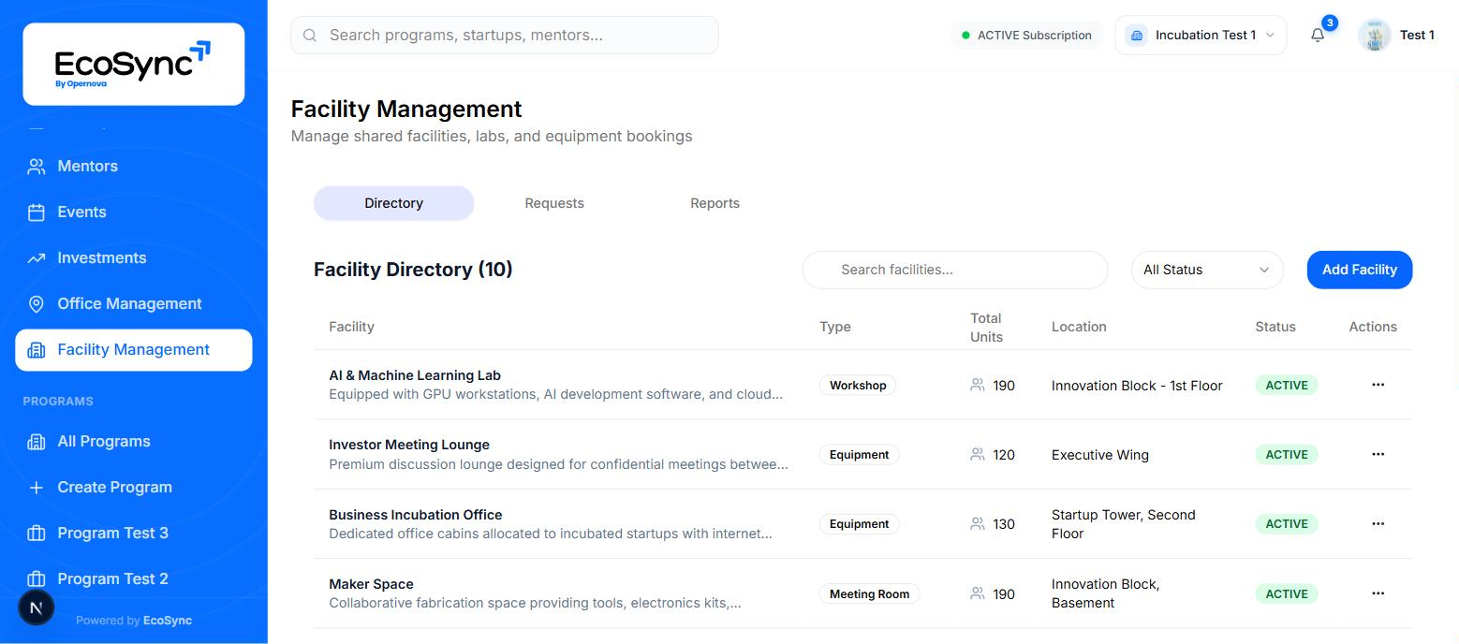Viewport: 1459px width, 644px height.
Task: Click the Facility Management building icon
Action: [x=37, y=350]
